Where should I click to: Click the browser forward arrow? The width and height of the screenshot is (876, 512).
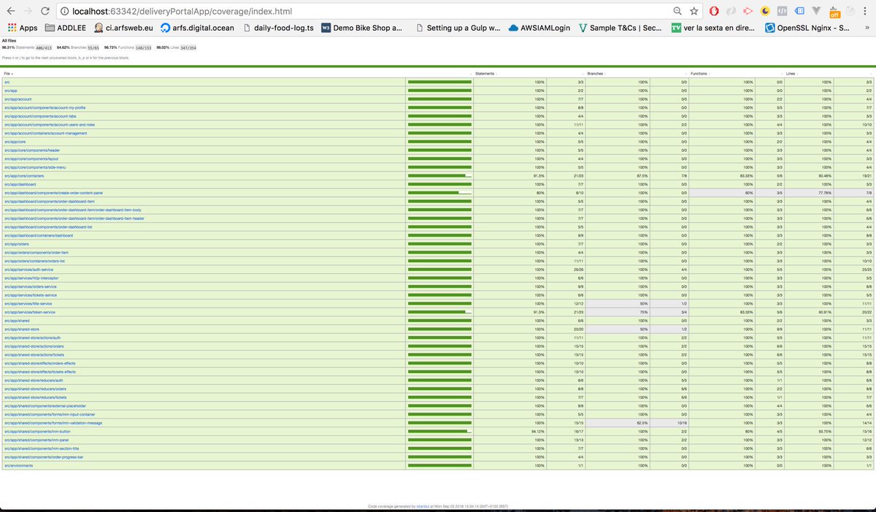[28, 10]
